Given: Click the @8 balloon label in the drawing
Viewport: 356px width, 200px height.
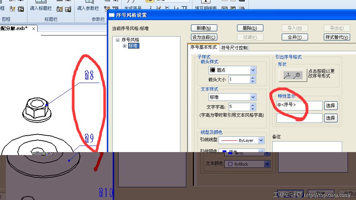Looking at the screenshot, I should click(89, 75).
